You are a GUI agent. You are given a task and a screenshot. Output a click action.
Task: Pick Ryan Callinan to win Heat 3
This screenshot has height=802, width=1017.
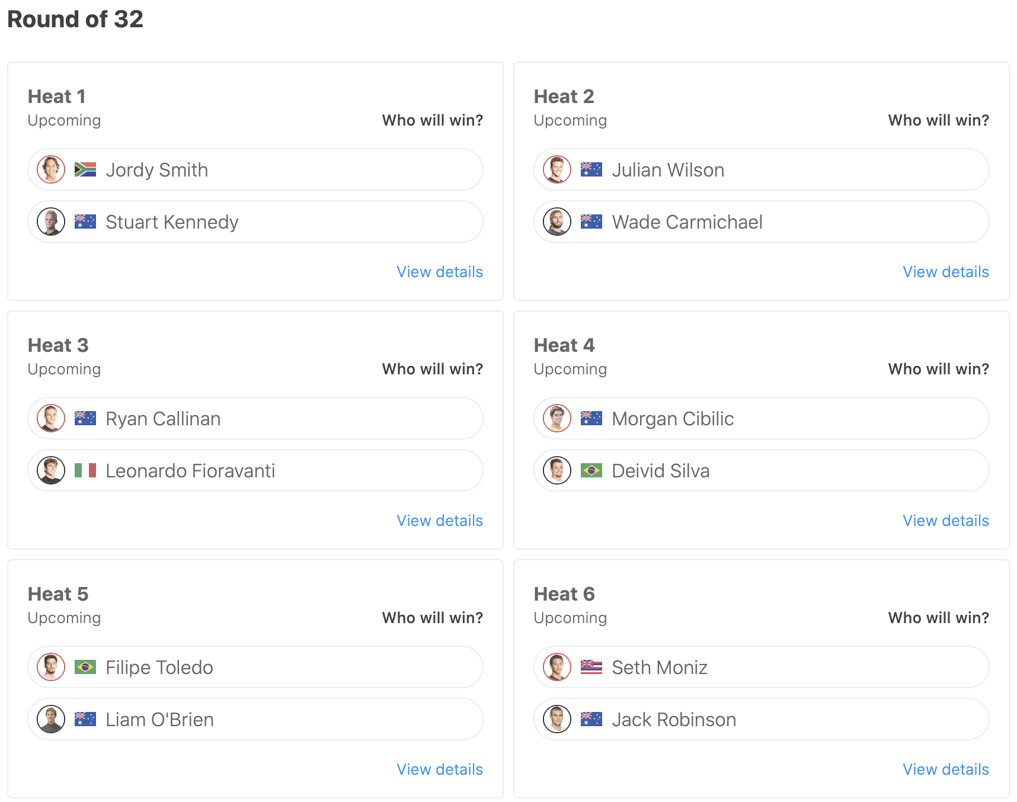click(x=255, y=419)
